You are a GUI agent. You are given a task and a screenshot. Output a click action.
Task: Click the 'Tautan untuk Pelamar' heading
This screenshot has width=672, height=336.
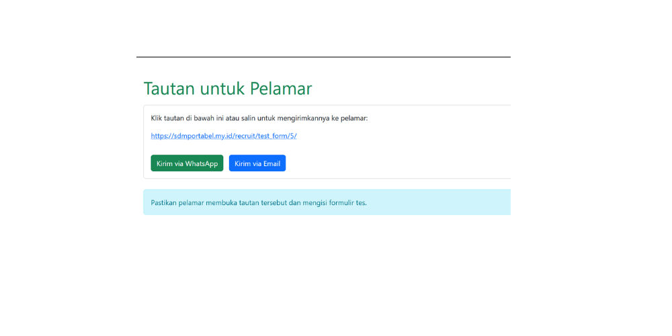(x=227, y=89)
